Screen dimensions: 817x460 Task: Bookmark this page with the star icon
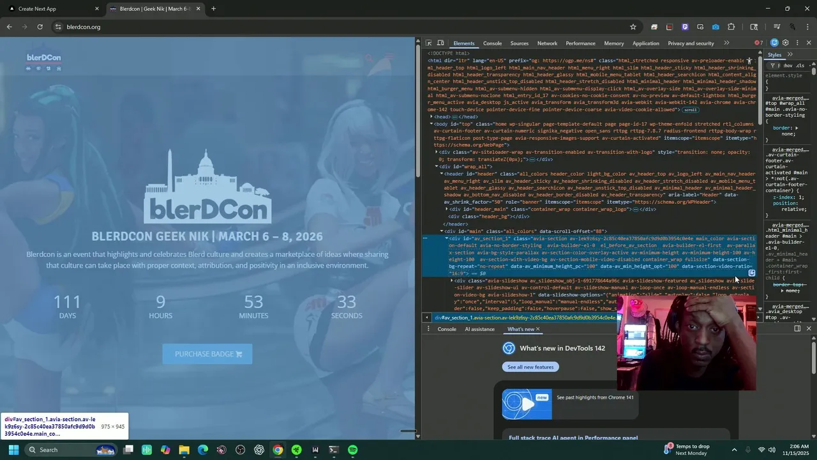[x=633, y=27]
